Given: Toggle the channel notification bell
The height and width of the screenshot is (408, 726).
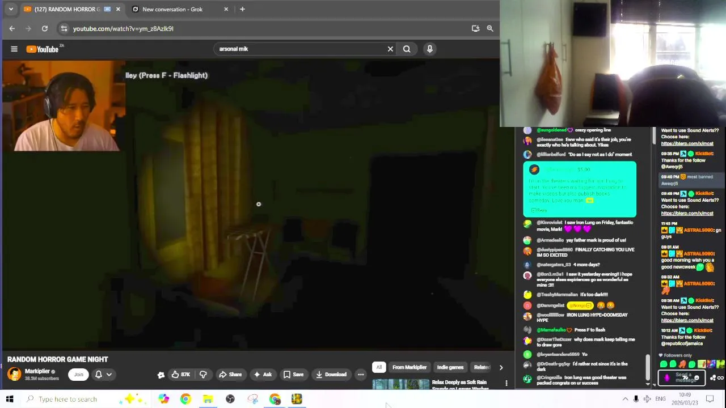Looking at the screenshot, I should coord(99,374).
